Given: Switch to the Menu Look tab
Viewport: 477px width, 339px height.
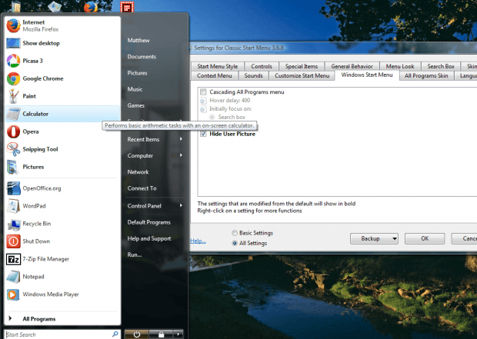Looking at the screenshot, I should pos(400,66).
